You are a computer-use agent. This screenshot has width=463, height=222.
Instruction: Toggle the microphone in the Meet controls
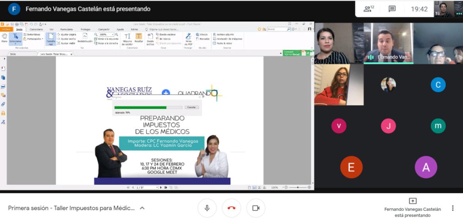click(x=207, y=208)
